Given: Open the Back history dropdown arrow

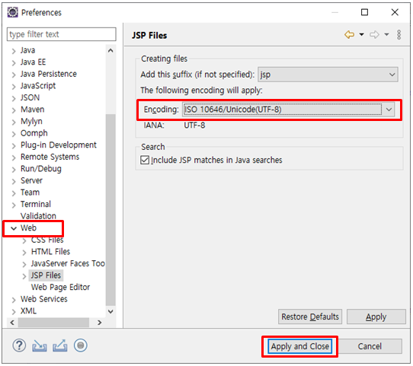Looking at the screenshot, I should tap(362, 34).
